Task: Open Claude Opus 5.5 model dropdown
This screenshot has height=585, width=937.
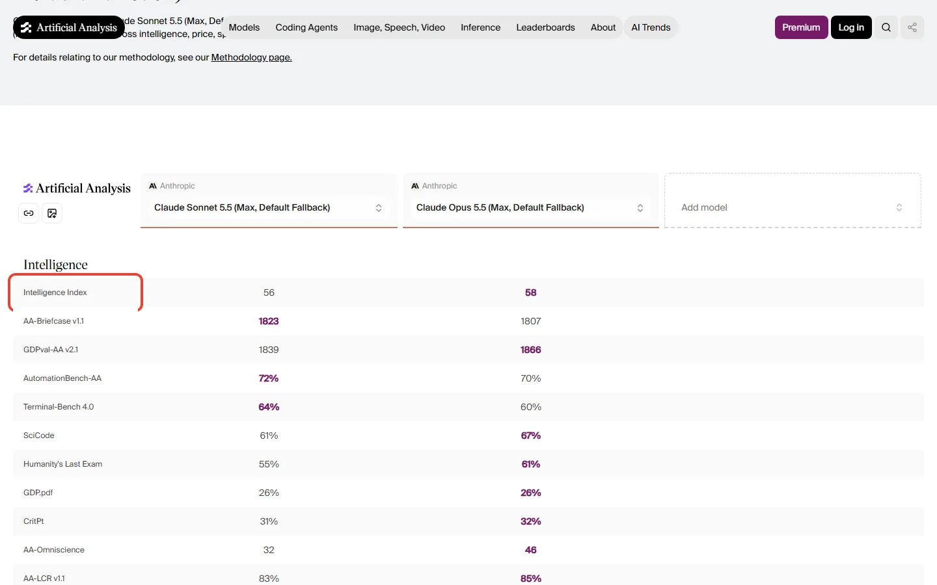Action: pos(531,207)
